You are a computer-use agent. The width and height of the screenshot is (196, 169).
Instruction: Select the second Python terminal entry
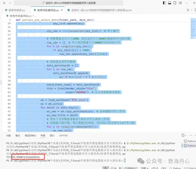pos(190,146)
